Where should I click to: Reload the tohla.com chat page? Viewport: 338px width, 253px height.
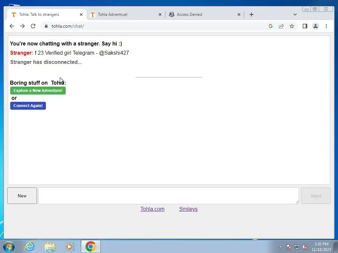tap(33, 26)
